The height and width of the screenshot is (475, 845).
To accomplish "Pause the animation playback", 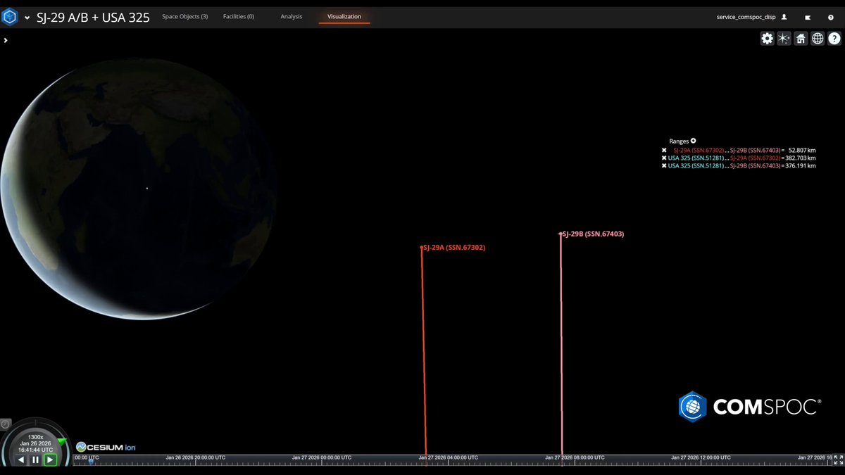I will [35, 460].
